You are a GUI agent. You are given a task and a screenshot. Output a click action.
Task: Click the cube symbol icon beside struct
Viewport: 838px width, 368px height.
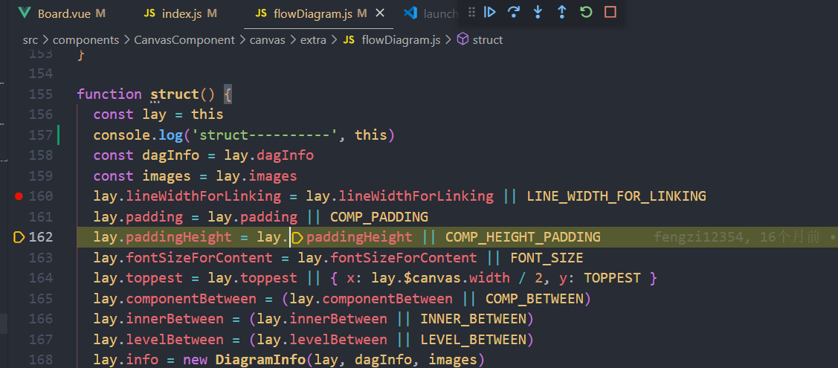[462, 39]
